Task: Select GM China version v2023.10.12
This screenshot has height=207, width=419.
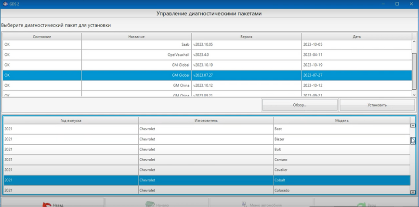Action: tap(246, 85)
